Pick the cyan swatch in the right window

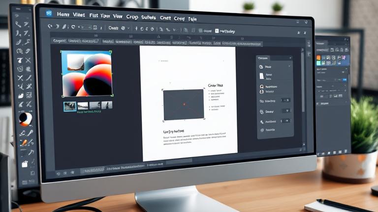[318, 63]
